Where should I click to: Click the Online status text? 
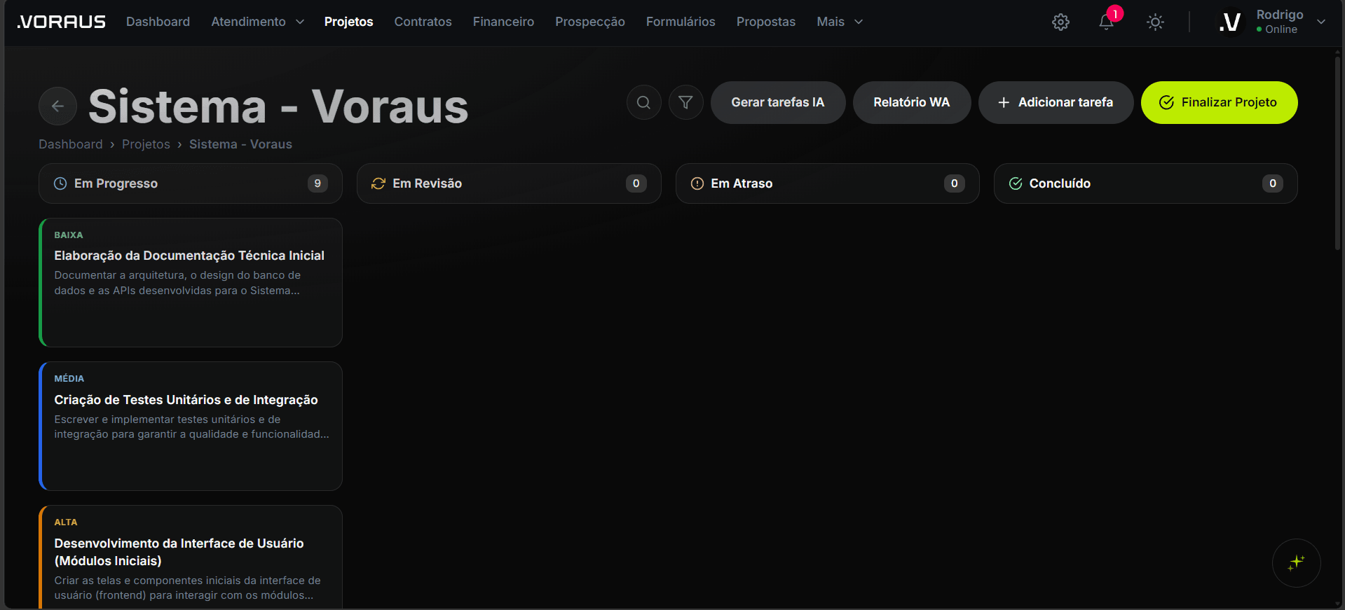pyautogui.click(x=1281, y=29)
